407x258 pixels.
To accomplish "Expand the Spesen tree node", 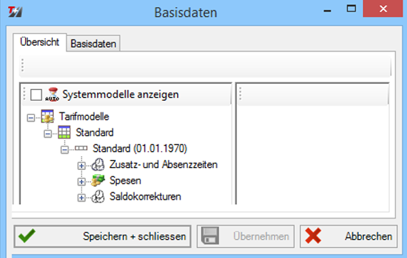I will (x=81, y=182).
